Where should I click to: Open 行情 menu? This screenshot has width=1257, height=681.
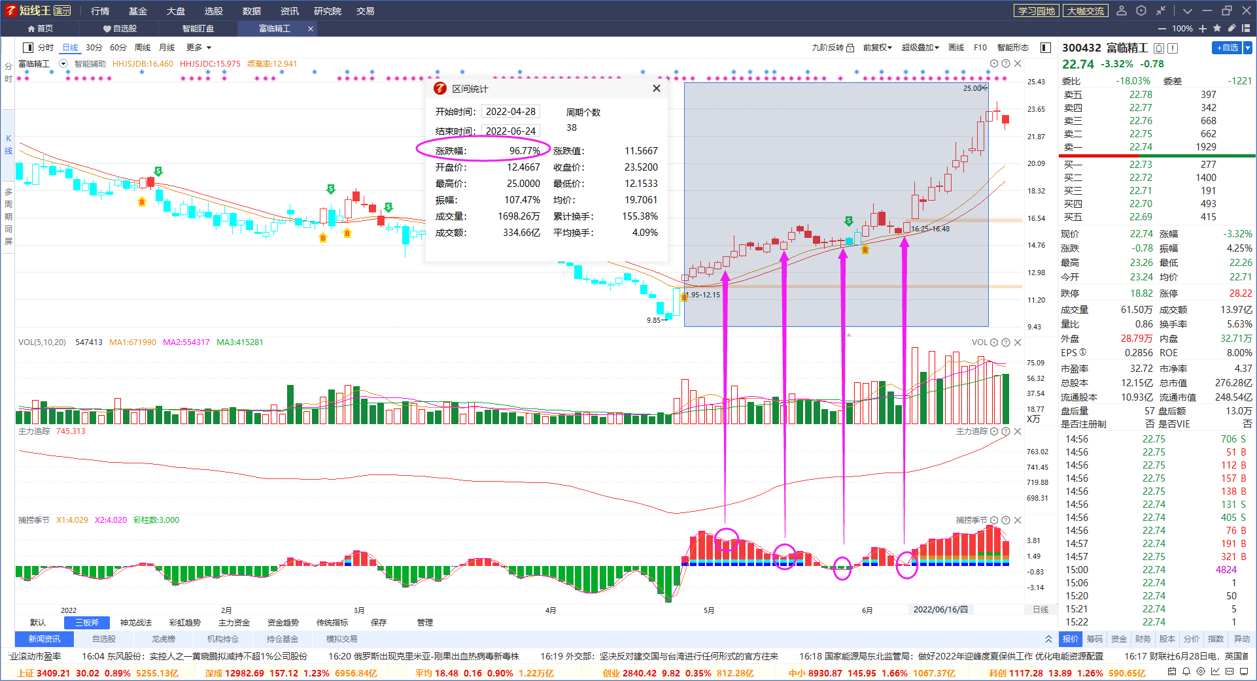(100, 11)
